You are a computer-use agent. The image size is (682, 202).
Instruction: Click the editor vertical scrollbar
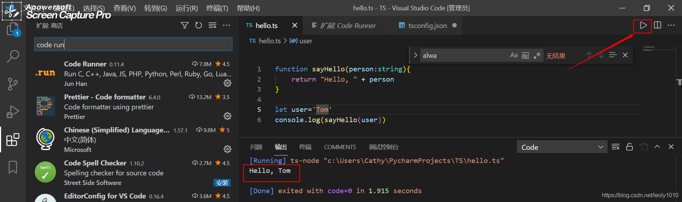pyautogui.click(x=679, y=82)
